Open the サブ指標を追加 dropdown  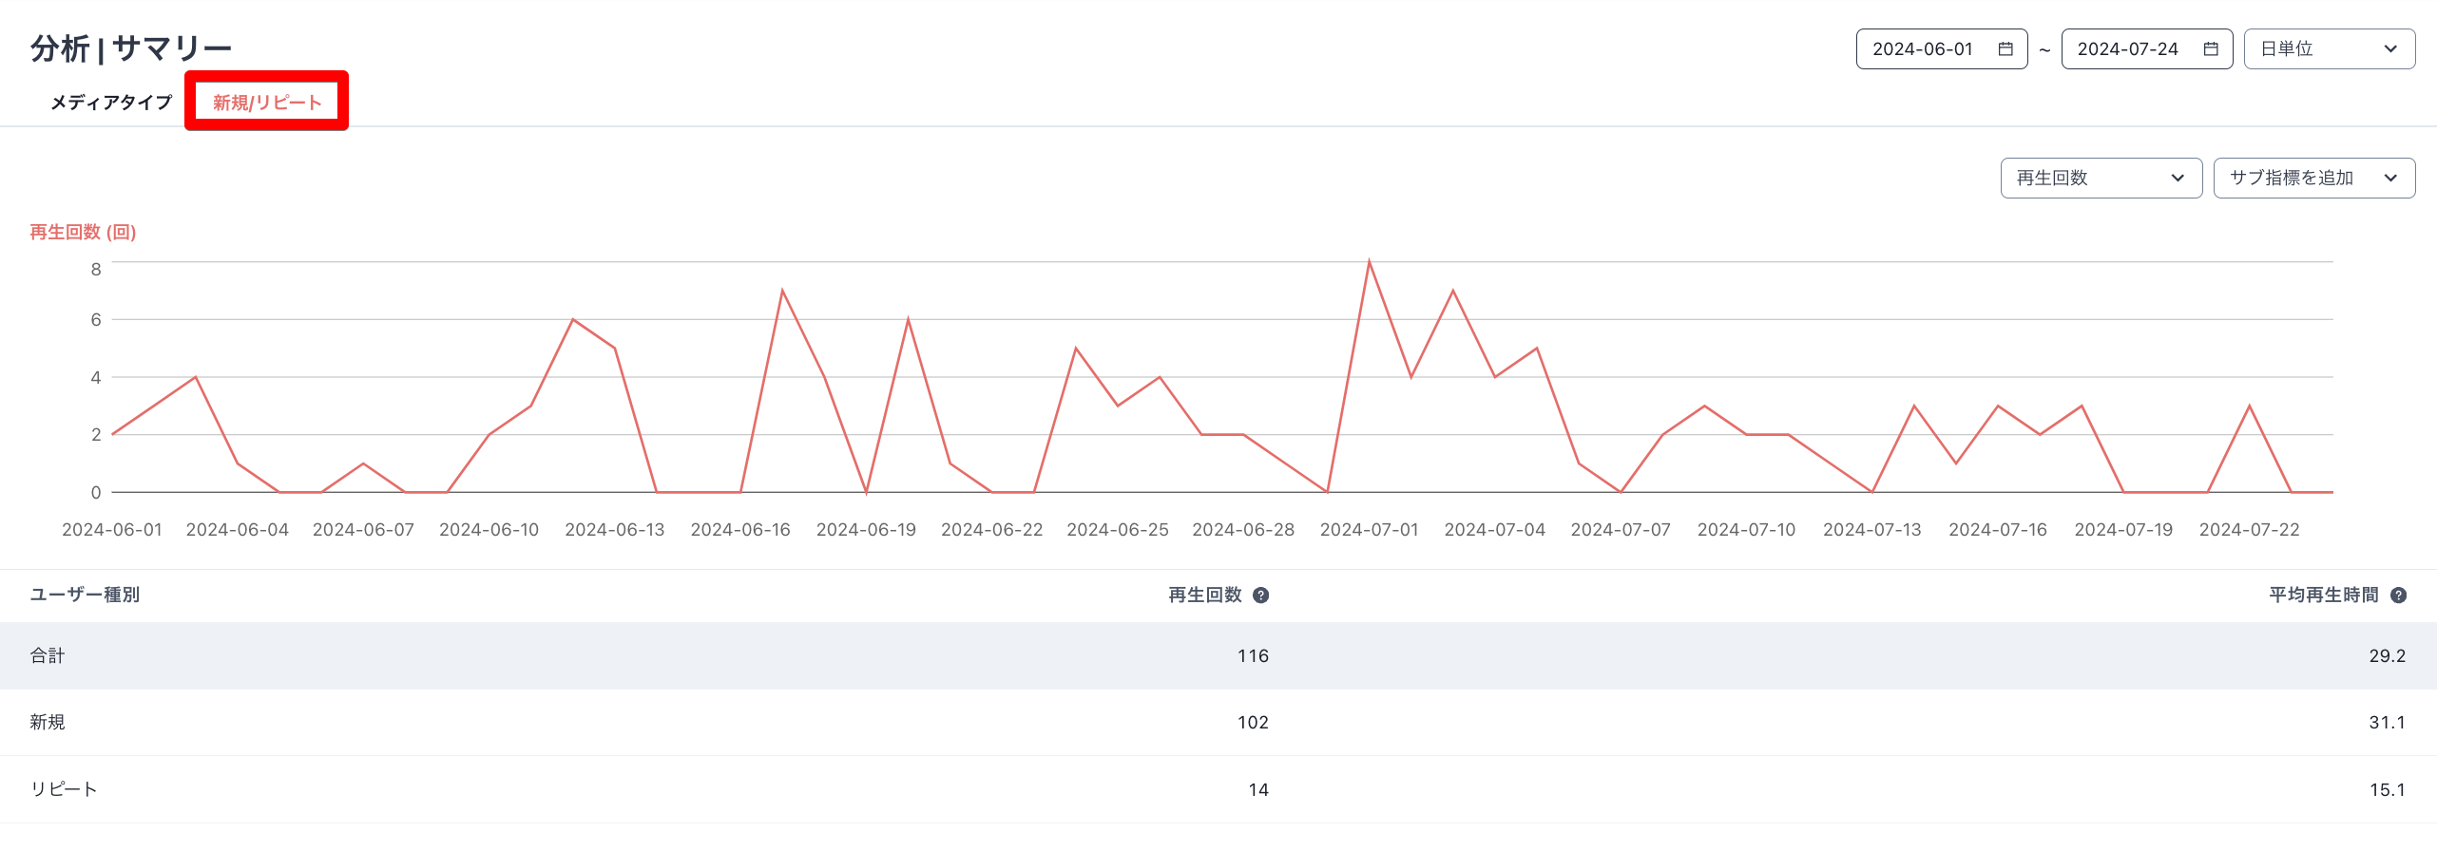pos(2313,179)
